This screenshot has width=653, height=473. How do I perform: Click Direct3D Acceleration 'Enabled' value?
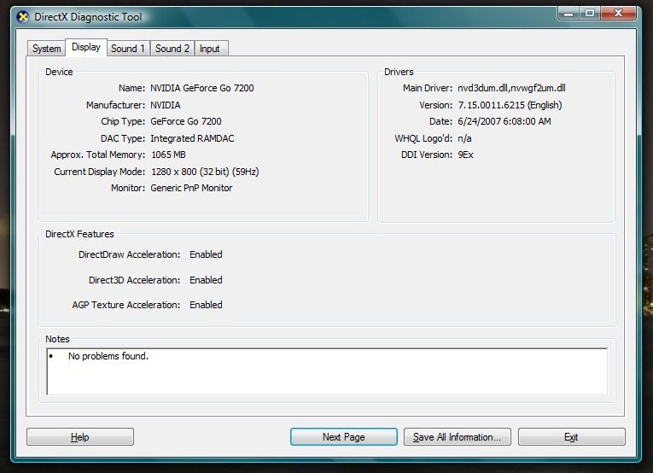coord(206,280)
